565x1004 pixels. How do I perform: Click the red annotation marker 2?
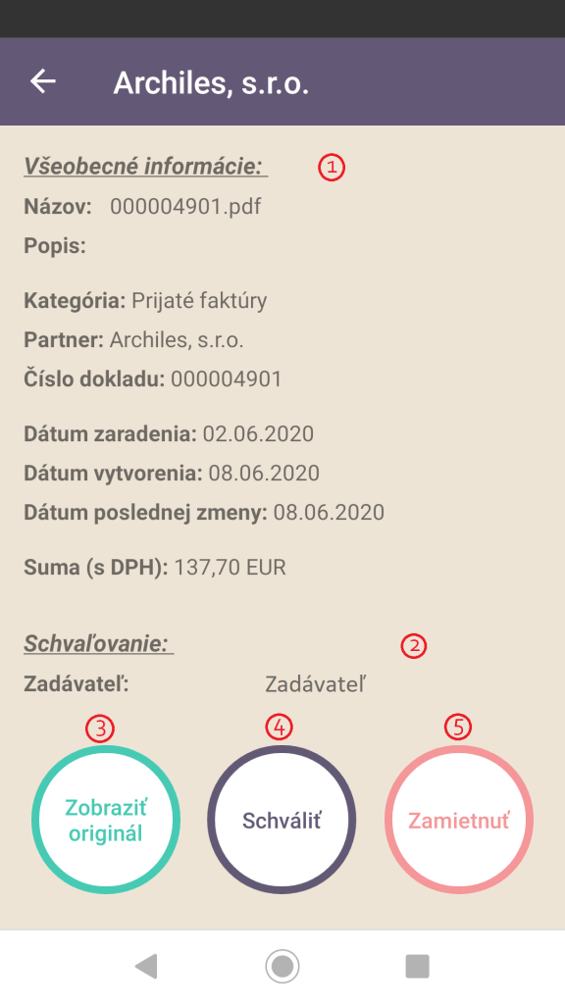click(x=414, y=646)
